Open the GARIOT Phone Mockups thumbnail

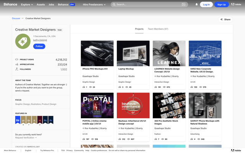205,106
